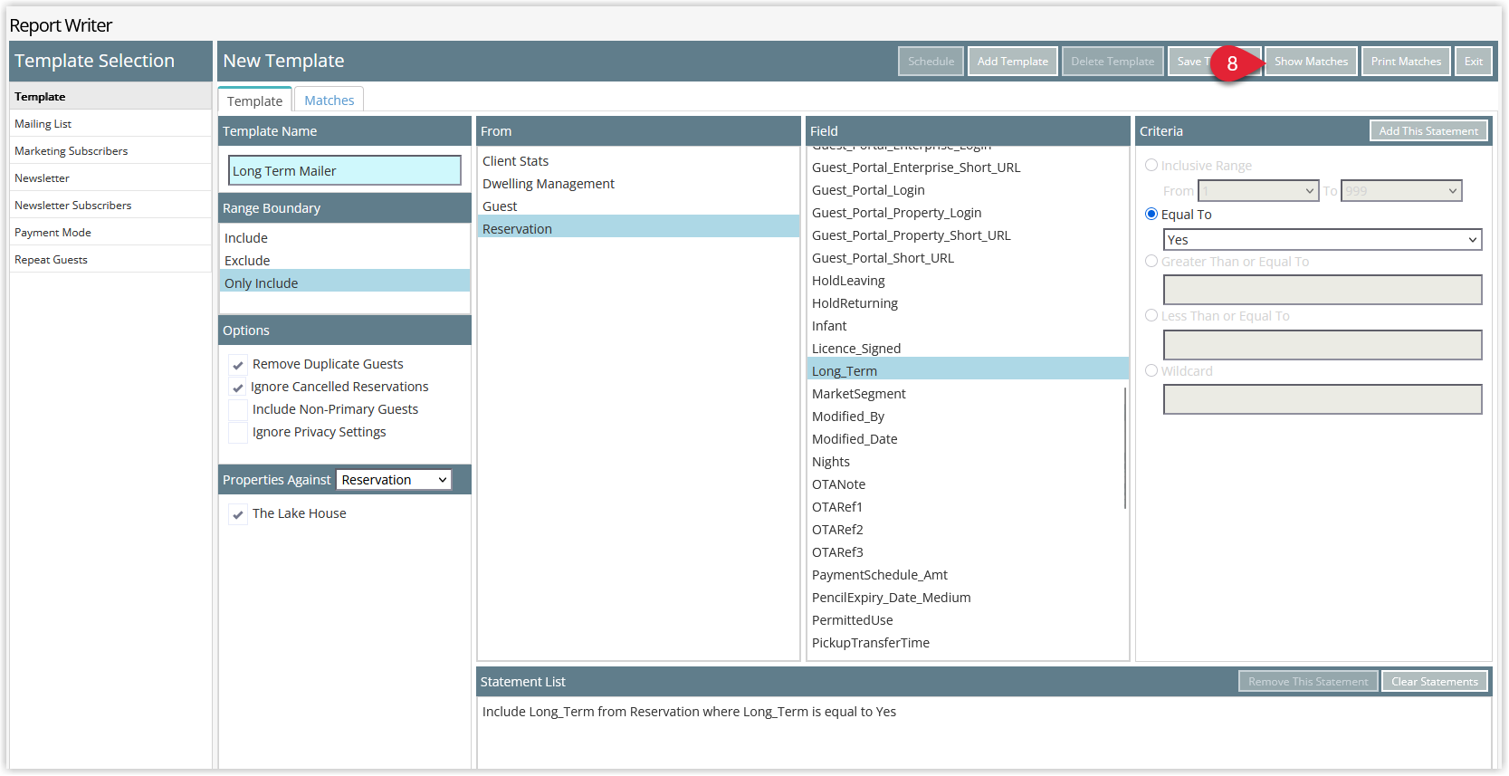
Task: Click the Less Than or Equal To text box
Action: point(1323,345)
